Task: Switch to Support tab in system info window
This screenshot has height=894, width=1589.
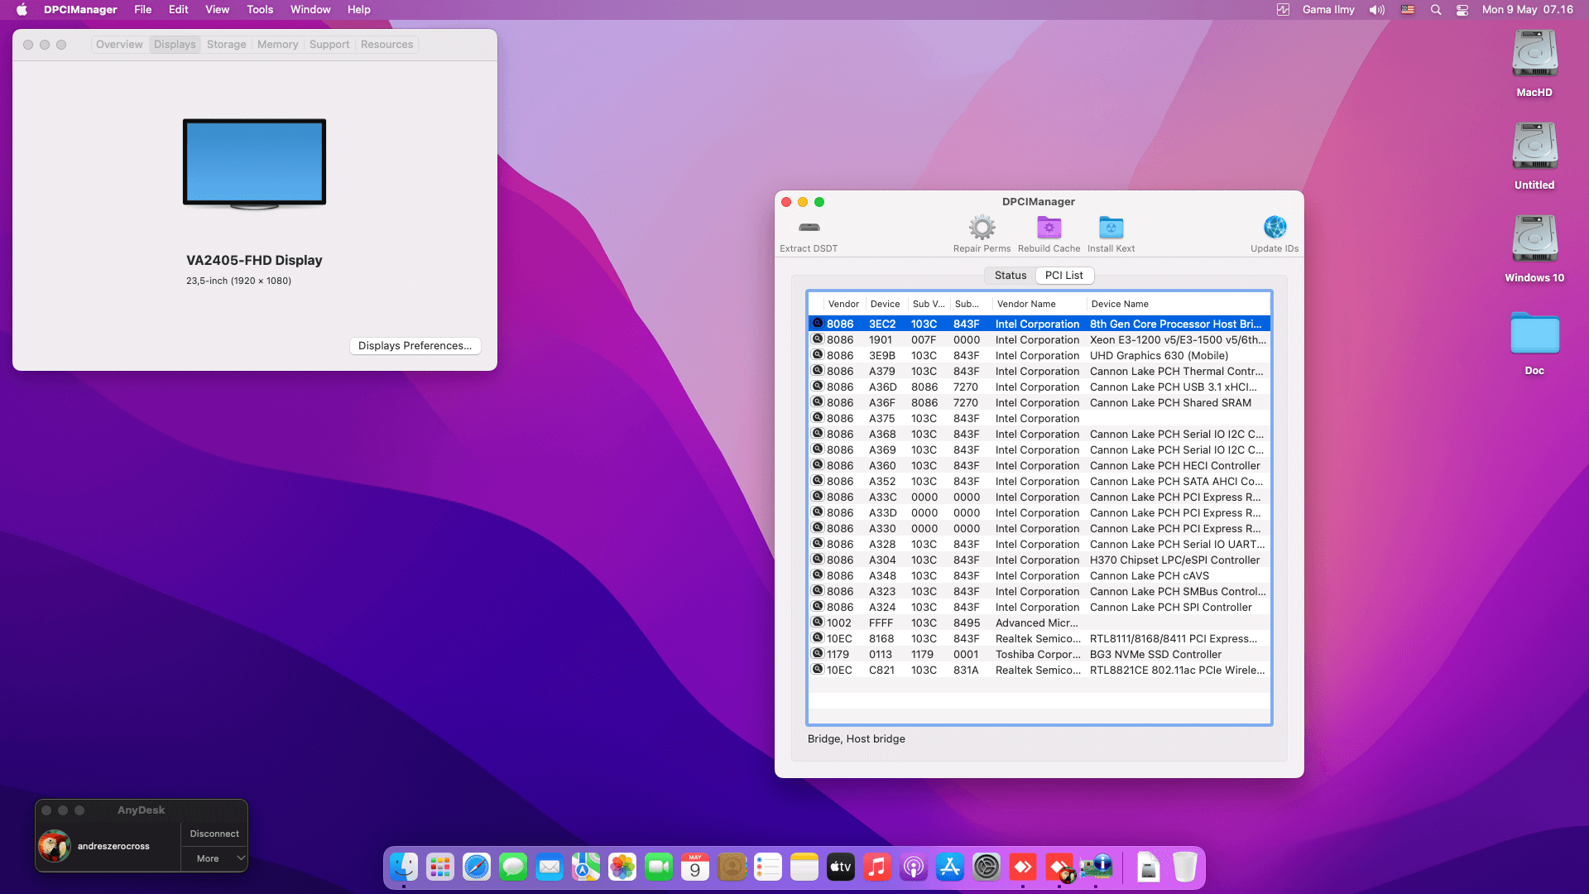Action: [329, 45]
